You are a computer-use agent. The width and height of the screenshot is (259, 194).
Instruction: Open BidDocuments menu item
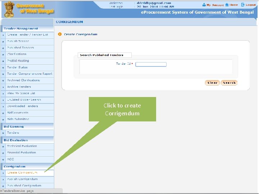point(18,113)
